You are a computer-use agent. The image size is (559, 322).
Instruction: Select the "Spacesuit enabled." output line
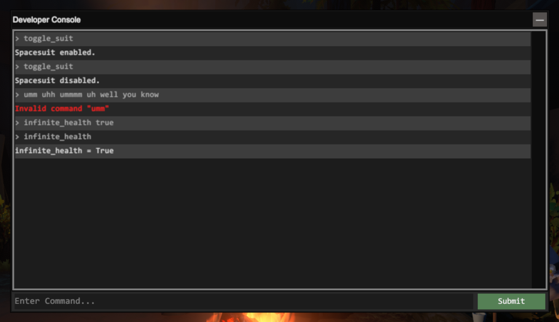tap(272, 53)
